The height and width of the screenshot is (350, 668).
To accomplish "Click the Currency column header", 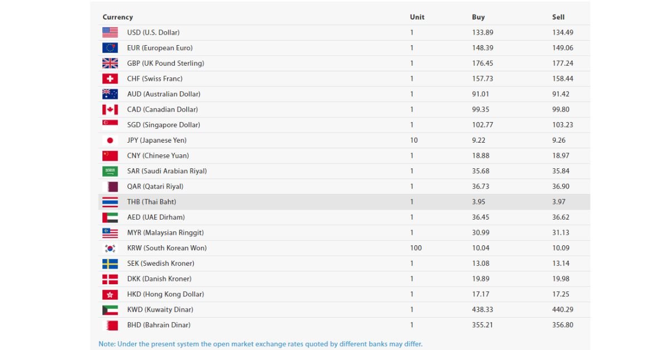I will (x=117, y=17).
